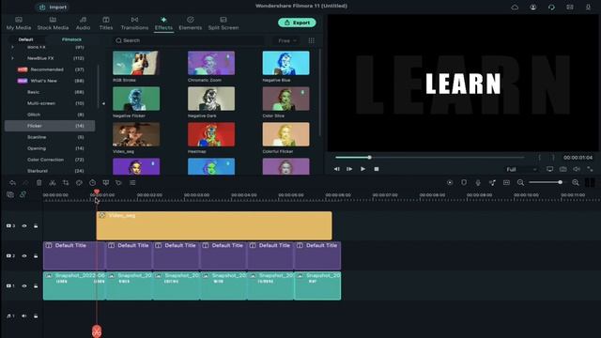Select the Video_seg clip on track 3
Image resolution: width=601 pixels, height=338 pixels.
click(x=214, y=225)
